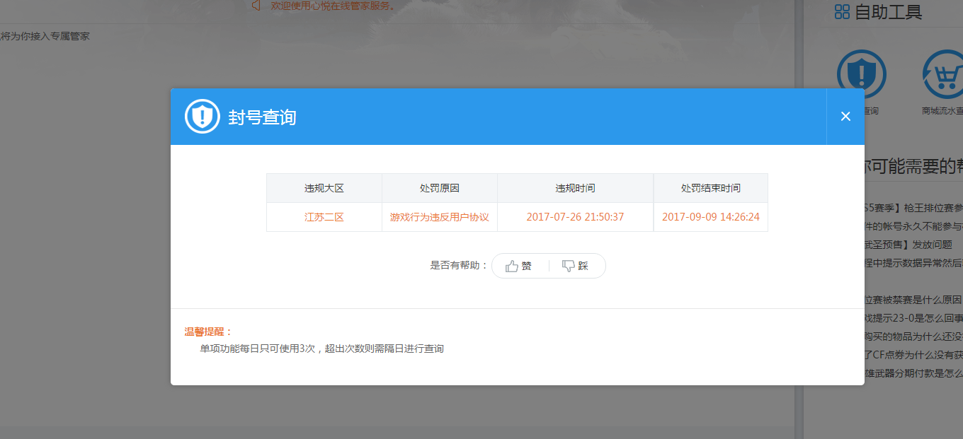Click the 游戏行为违反用户协议 cell

tap(440, 217)
